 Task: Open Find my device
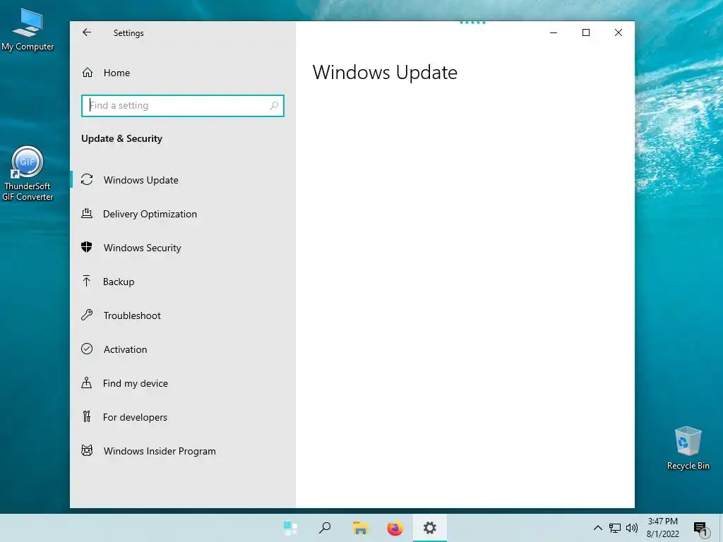pos(183,383)
